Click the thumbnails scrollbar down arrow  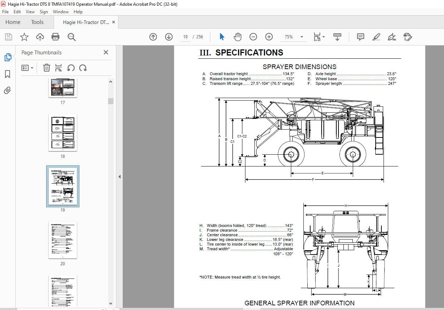(x=111, y=304)
